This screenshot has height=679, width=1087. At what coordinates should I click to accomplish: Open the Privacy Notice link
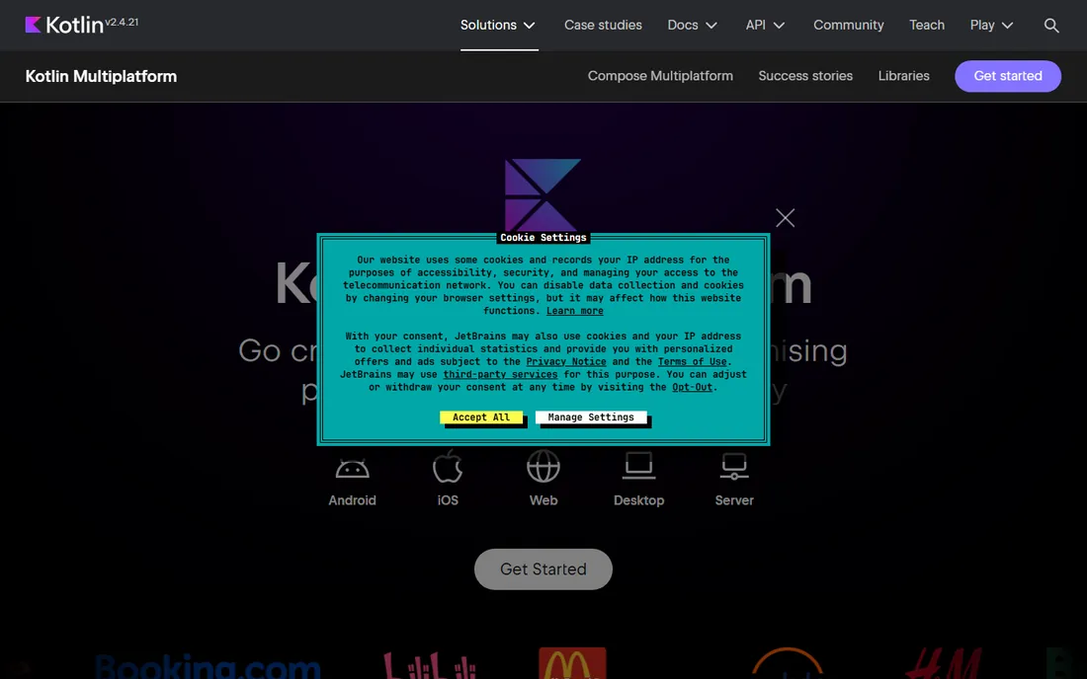pos(565,362)
